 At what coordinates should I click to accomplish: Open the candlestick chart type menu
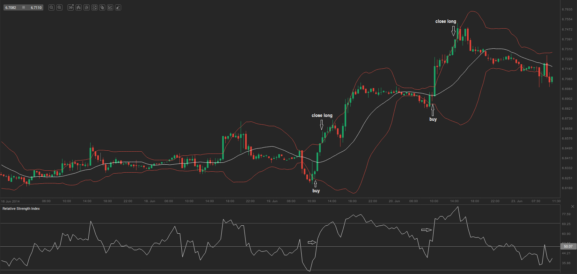coord(78,8)
